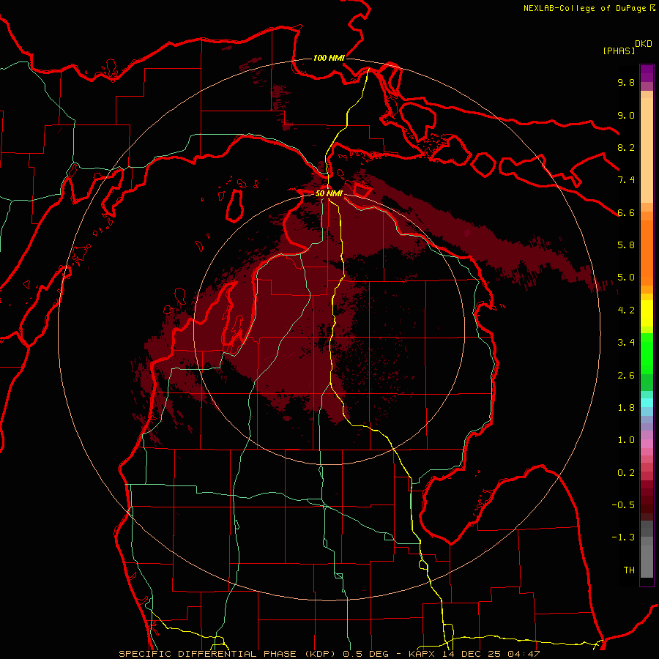Click the 14 DEC 25 04:47 timestamp

[x=491, y=654]
